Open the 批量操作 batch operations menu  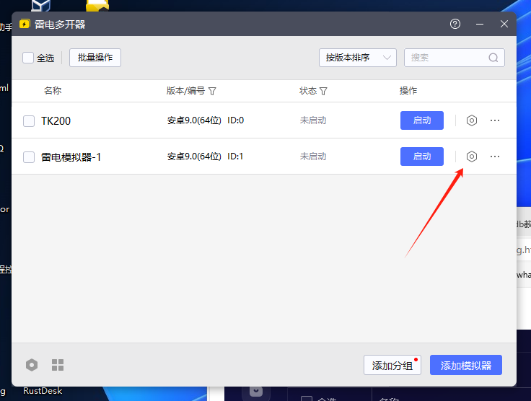95,58
